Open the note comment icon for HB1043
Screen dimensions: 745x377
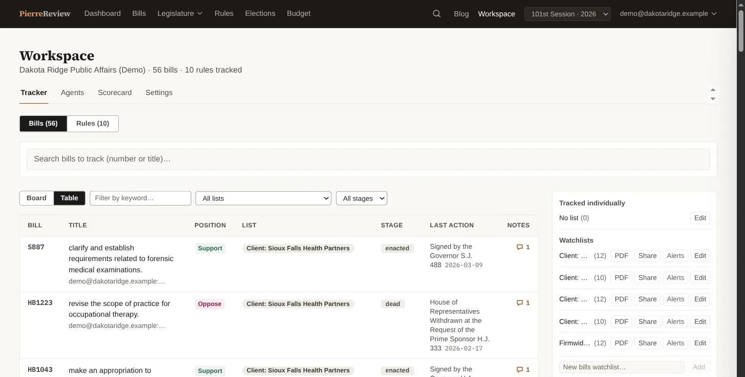pyautogui.click(x=520, y=370)
